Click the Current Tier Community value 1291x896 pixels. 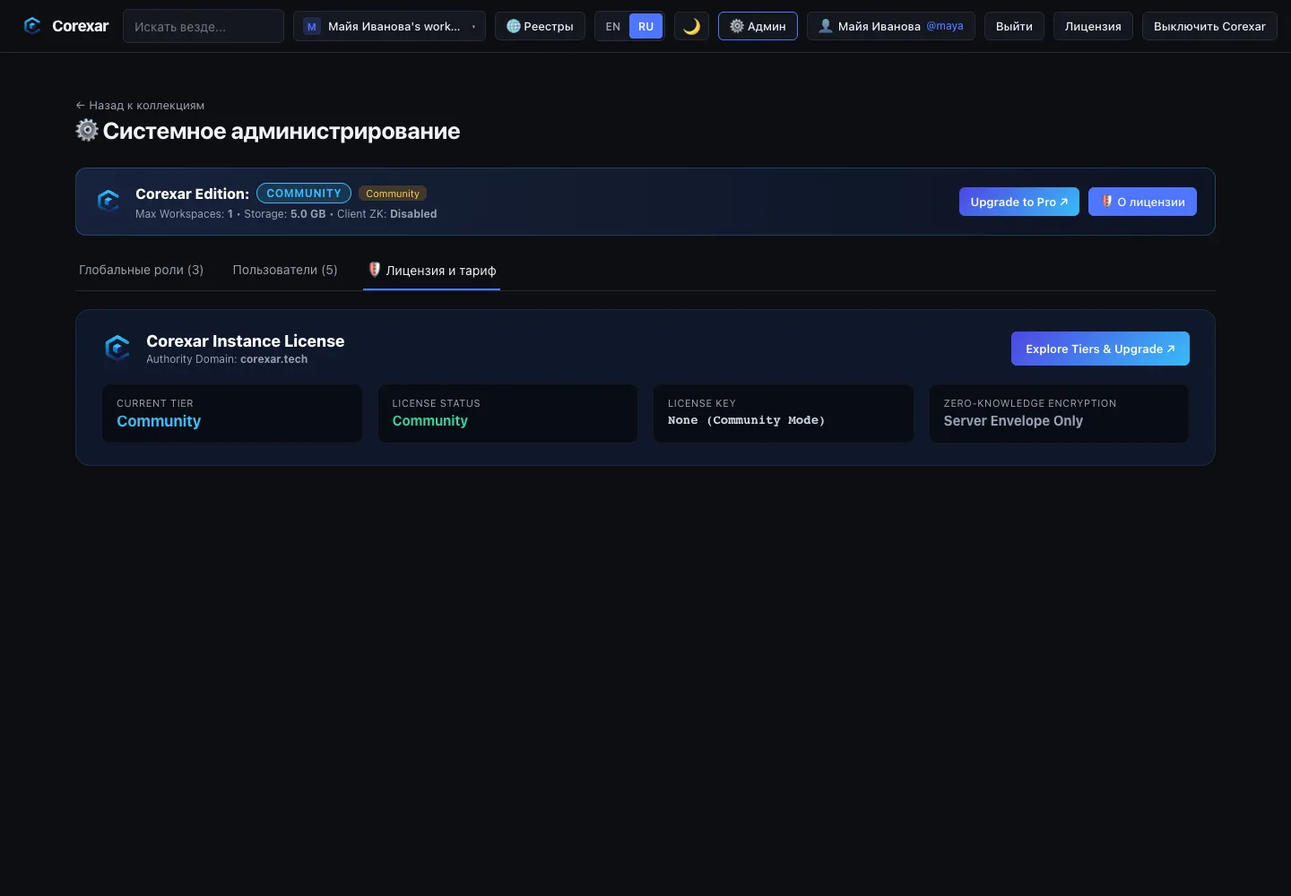(159, 421)
